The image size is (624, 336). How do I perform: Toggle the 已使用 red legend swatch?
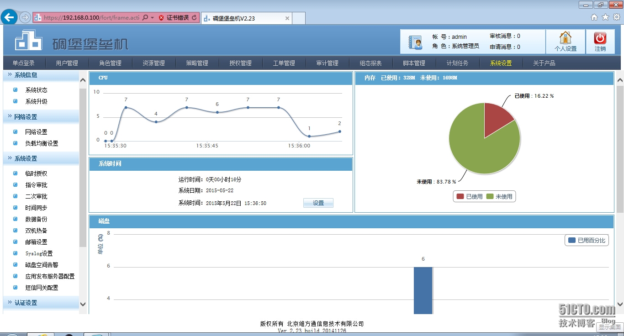point(460,196)
